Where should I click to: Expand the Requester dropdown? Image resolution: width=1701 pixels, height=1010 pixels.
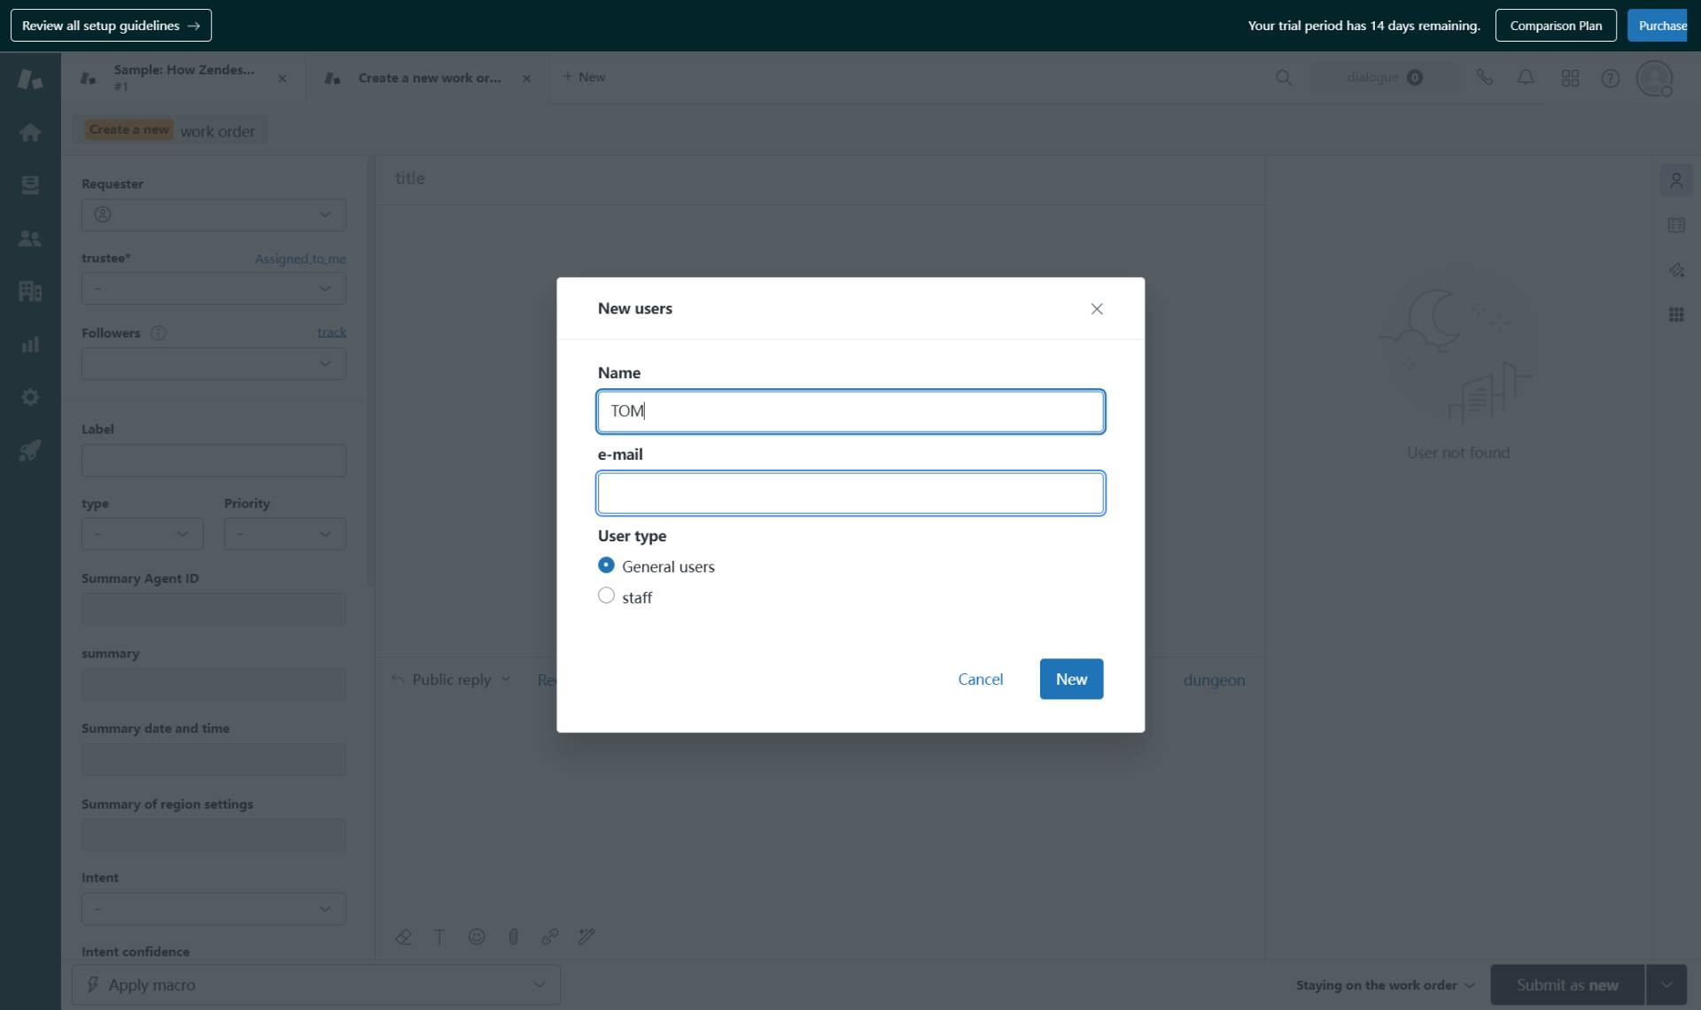(214, 215)
